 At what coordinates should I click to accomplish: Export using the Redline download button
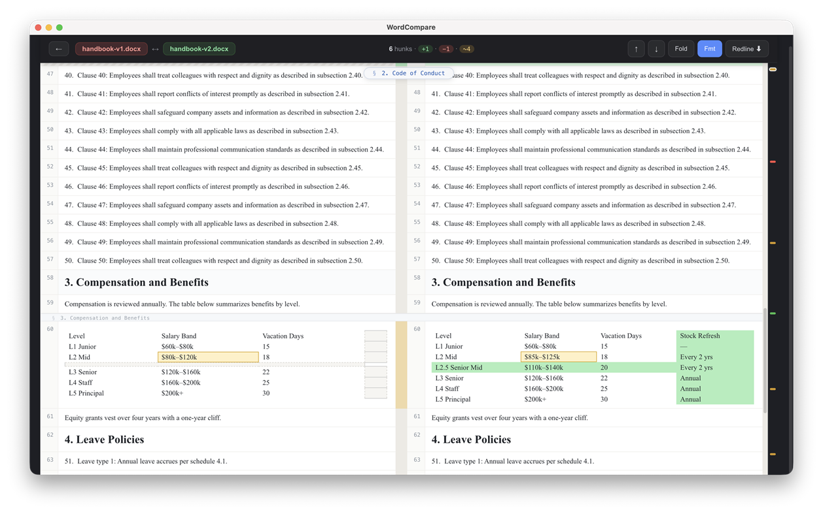pyautogui.click(x=746, y=49)
